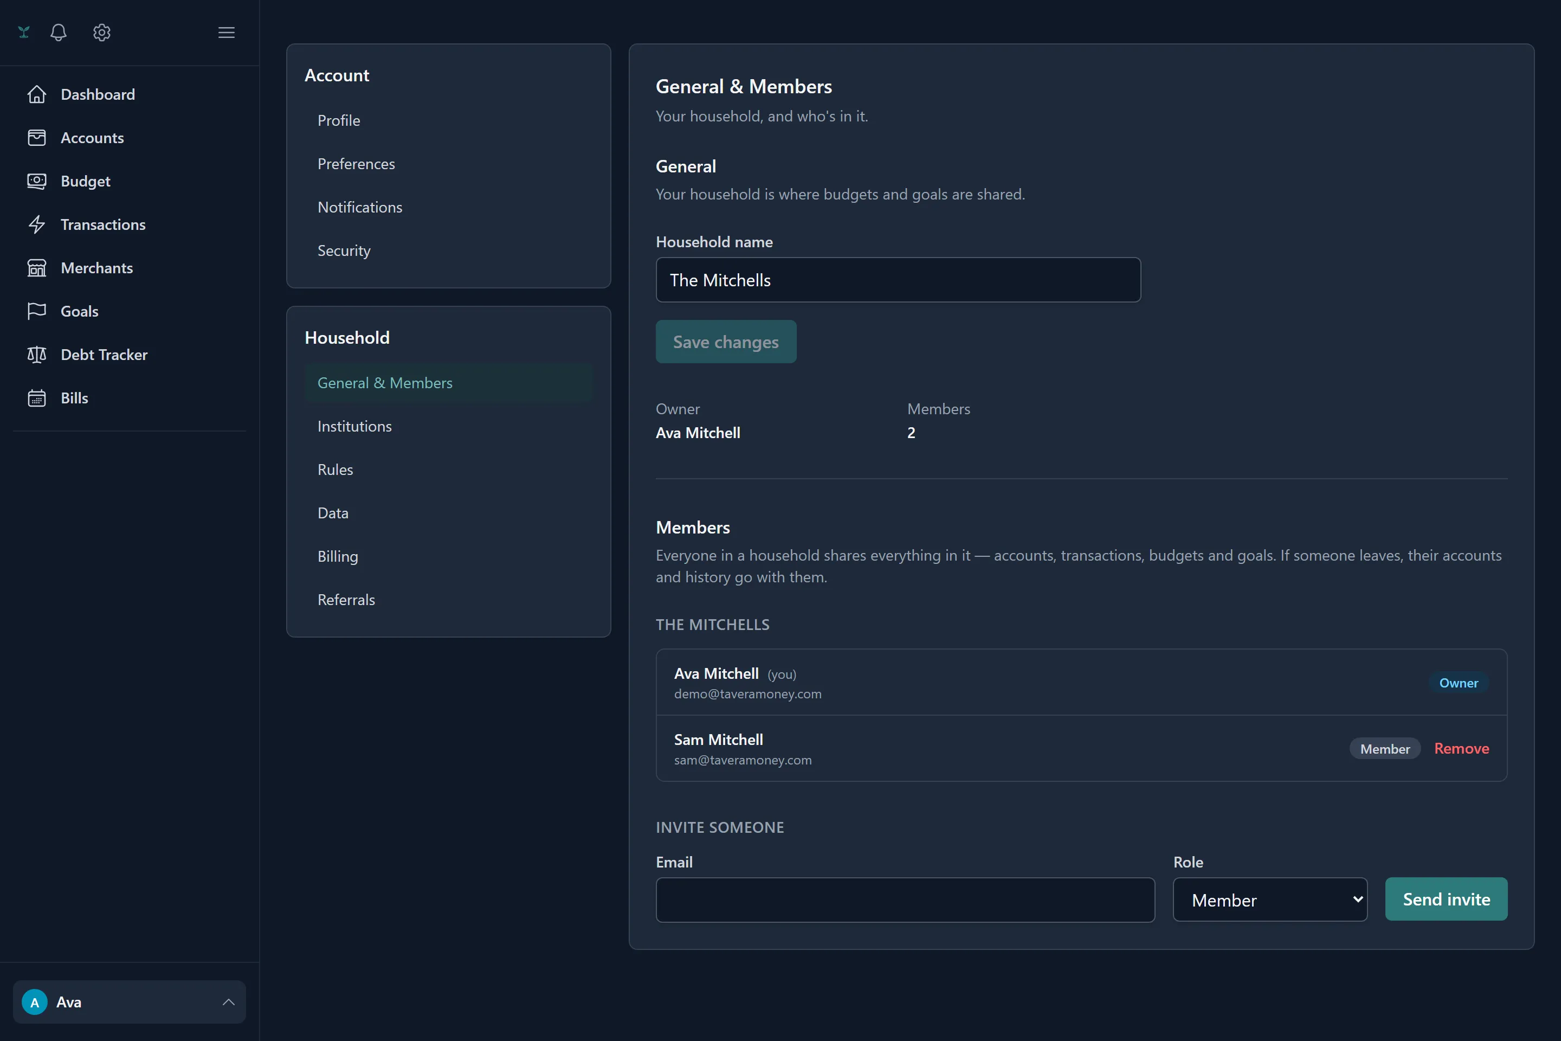The image size is (1561, 1041).
Task: Open Profile settings
Action: point(448,120)
